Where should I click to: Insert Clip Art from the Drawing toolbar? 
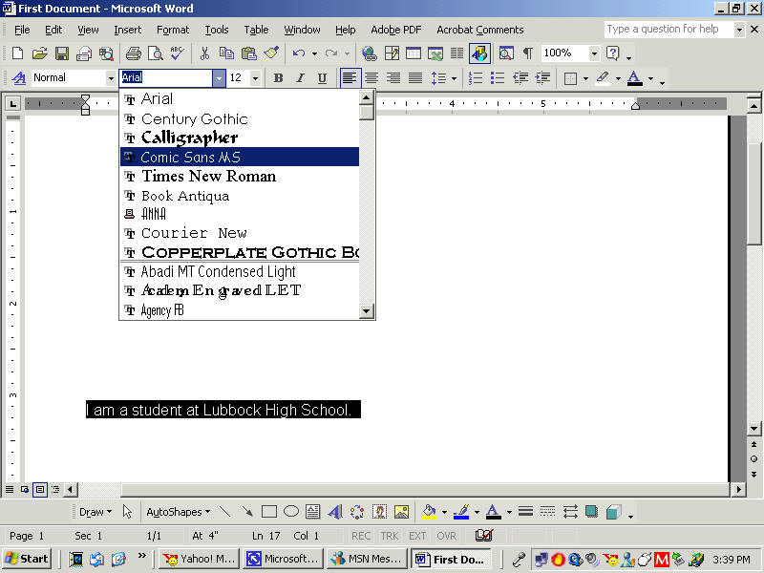[x=379, y=512]
